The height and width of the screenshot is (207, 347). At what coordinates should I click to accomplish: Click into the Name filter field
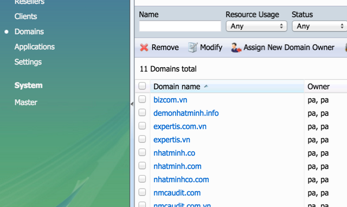(x=180, y=26)
